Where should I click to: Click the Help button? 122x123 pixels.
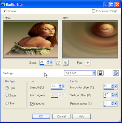82,116
